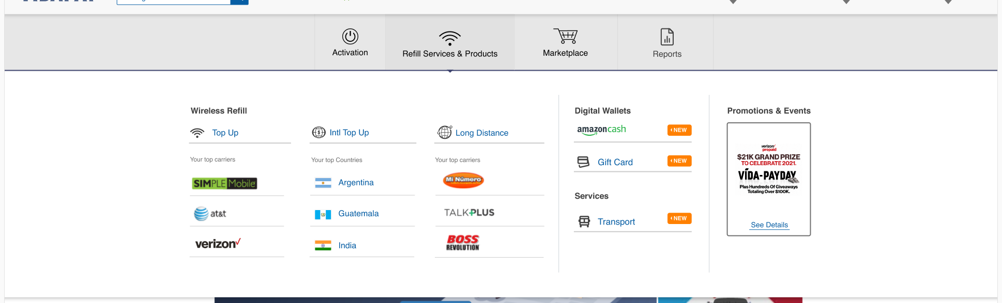Choose the Boss Revolution carrier logo
Image resolution: width=1002 pixels, height=303 pixels.
point(463,243)
